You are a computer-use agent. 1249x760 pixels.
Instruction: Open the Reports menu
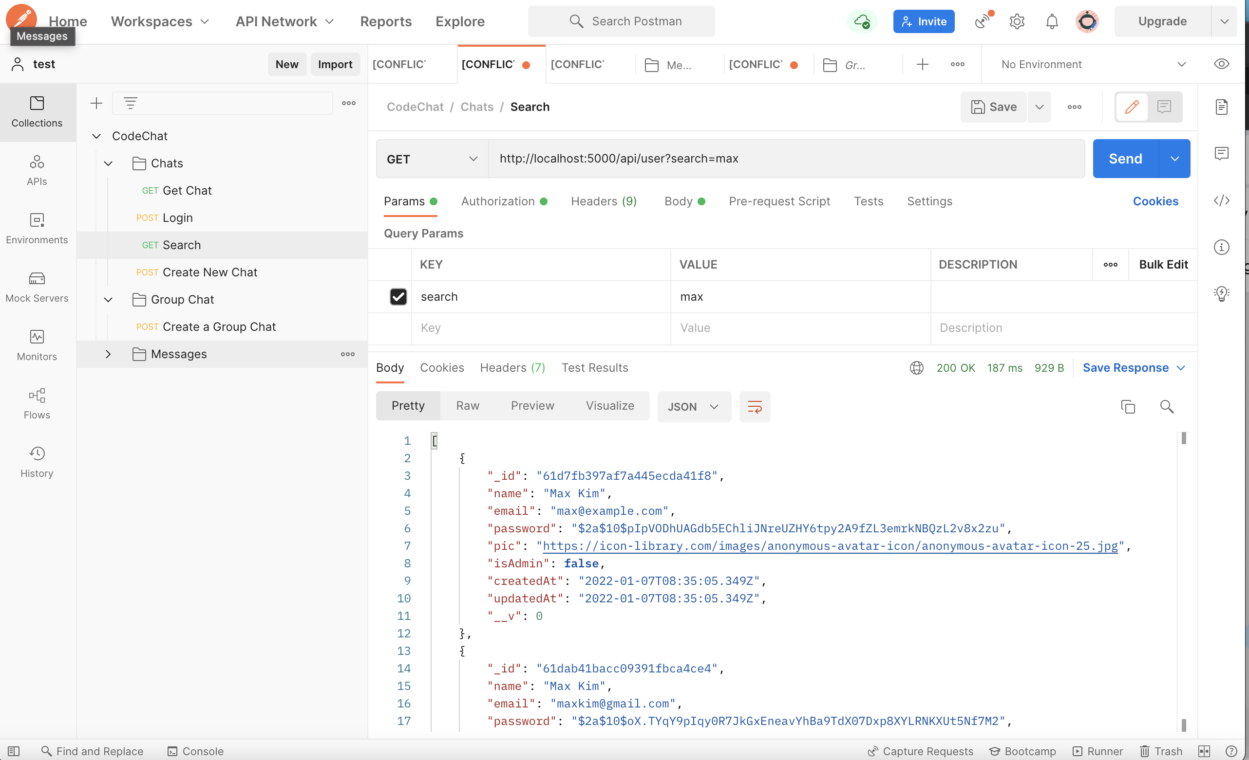click(386, 21)
